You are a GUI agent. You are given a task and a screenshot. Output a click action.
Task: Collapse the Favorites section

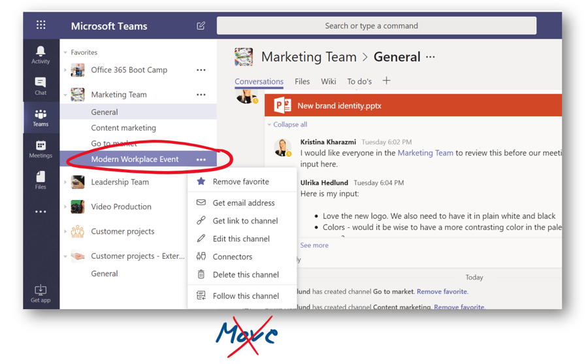(x=65, y=52)
